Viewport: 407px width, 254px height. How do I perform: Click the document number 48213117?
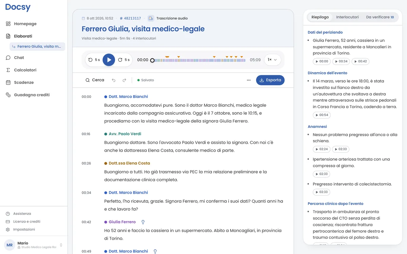[131, 18]
